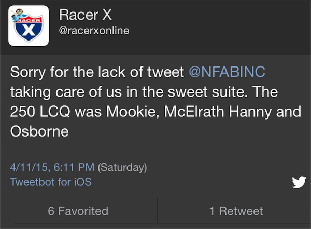View the 1 Retweet list
Screen dimensions: 311x229
tap(236, 211)
